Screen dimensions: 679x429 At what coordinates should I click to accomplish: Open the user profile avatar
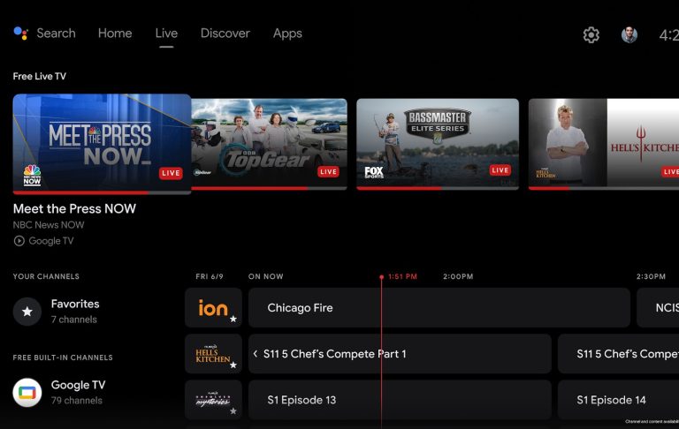coord(629,34)
